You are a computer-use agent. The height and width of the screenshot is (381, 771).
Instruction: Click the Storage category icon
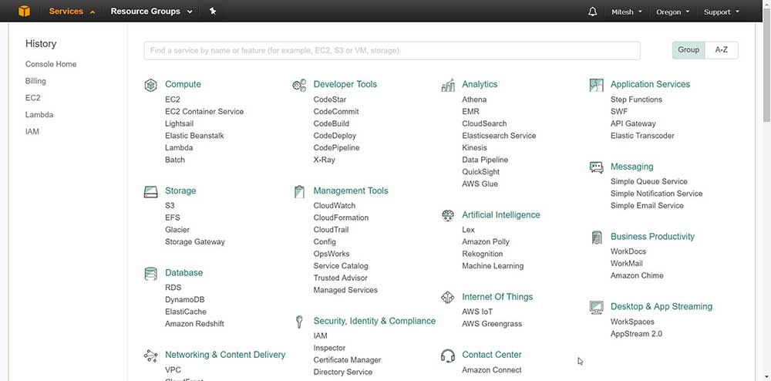point(151,191)
